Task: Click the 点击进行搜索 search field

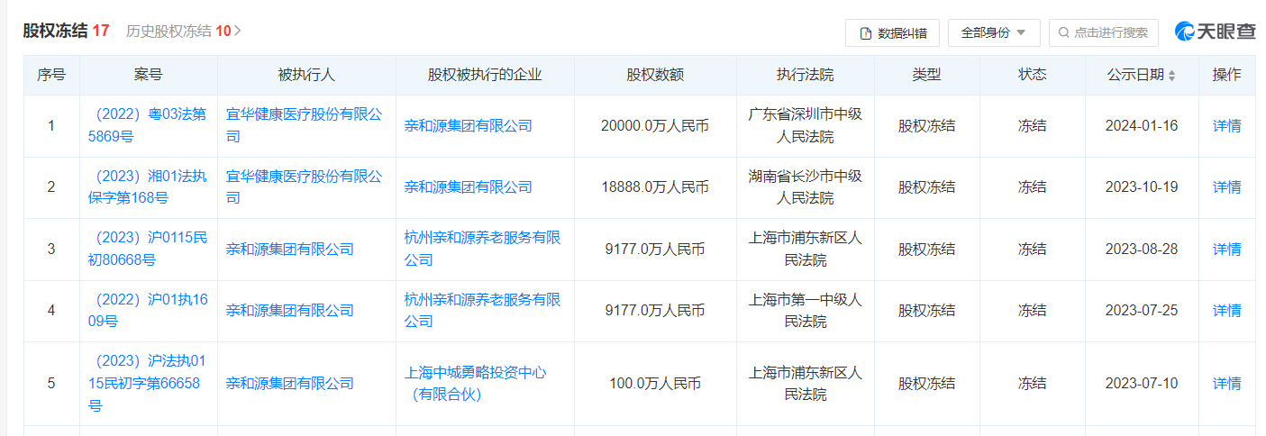Action: tap(1104, 32)
